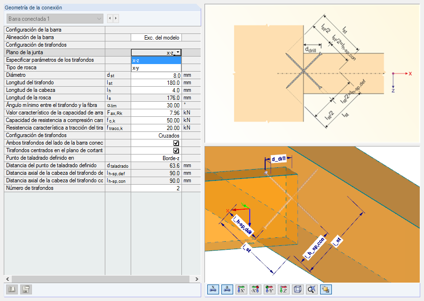Switch to isometric cube view
Screen dimensions: 424x301
click(x=298, y=289)
